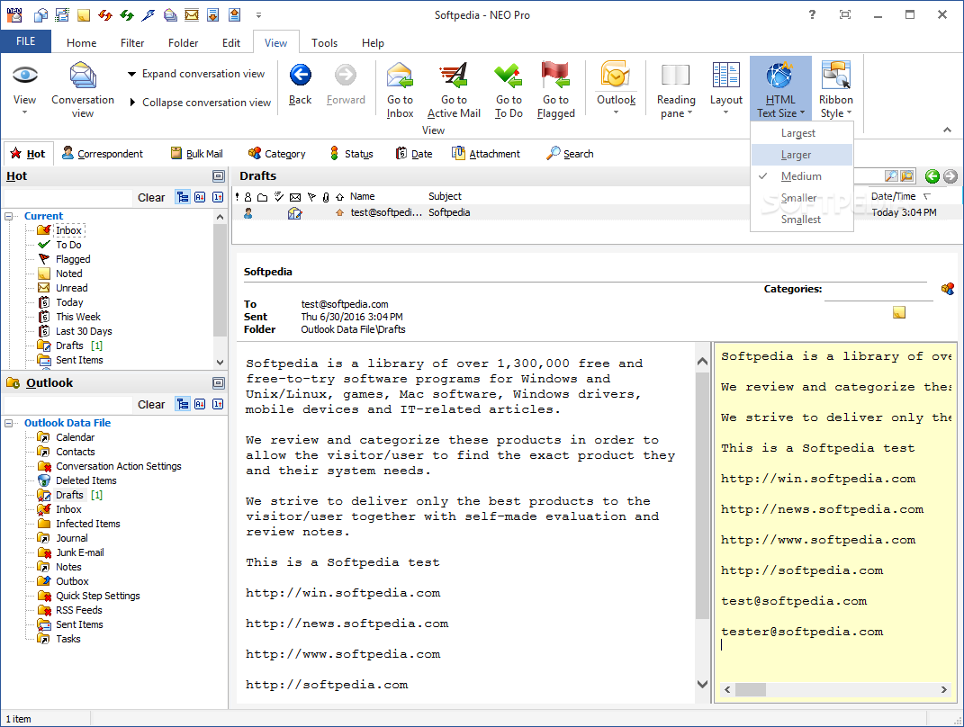This screenshot has height=727, width=964.
Task: Toggle Hot pane maximize icon
Action: pyautogui.click(x=218, y=176)
